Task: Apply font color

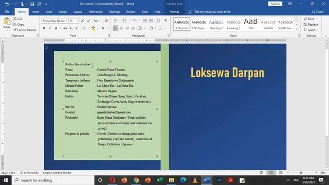Action: pos(103,28)
